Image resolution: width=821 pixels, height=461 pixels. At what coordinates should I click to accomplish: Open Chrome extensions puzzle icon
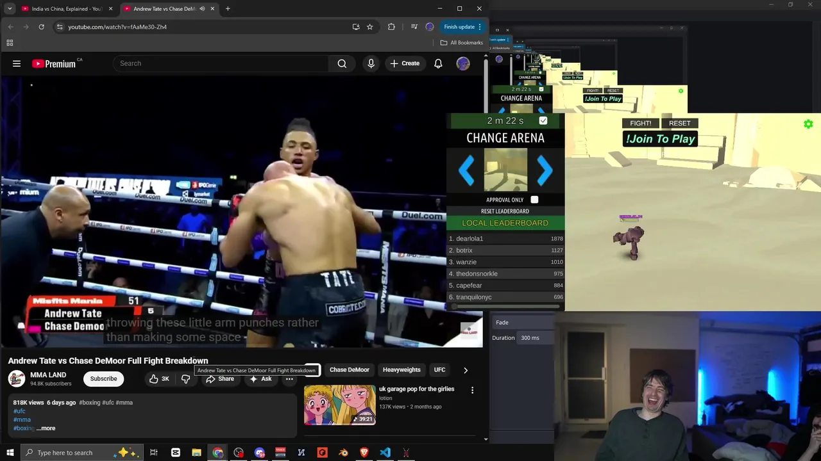pos(391,27)
